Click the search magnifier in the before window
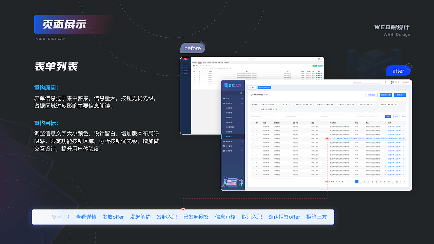 [x=231, y=68]
